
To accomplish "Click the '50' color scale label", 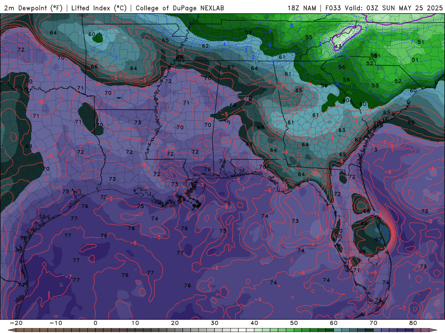I will 294,323.
